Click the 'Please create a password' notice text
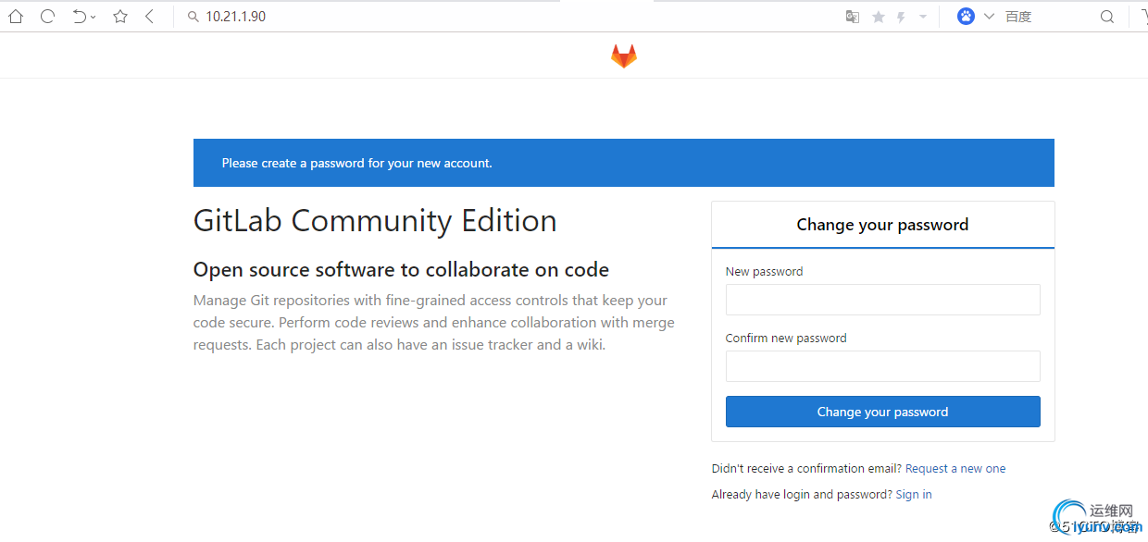Image resolution: width=1148 pixels, height=542 pixels. [x=357, y=164]
